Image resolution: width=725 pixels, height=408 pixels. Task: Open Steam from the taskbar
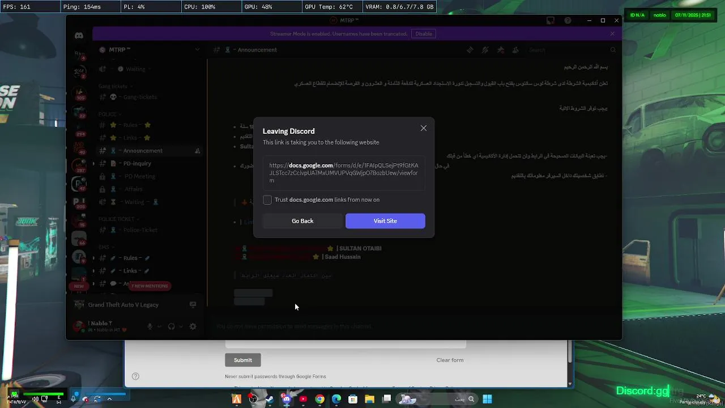pos(270,399)
